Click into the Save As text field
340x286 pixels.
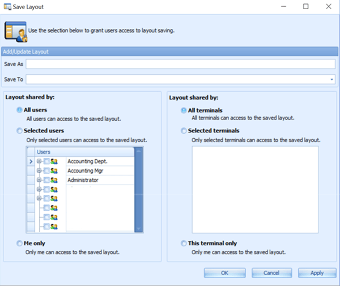tap(180, 64)
